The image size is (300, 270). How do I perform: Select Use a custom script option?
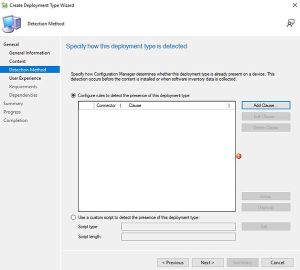[73, 217]
